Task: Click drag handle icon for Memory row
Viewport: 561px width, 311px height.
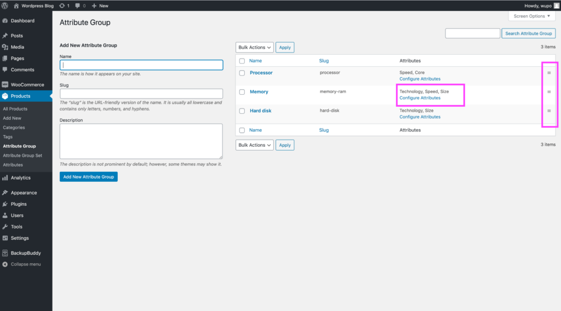Action: coord(549,92)
